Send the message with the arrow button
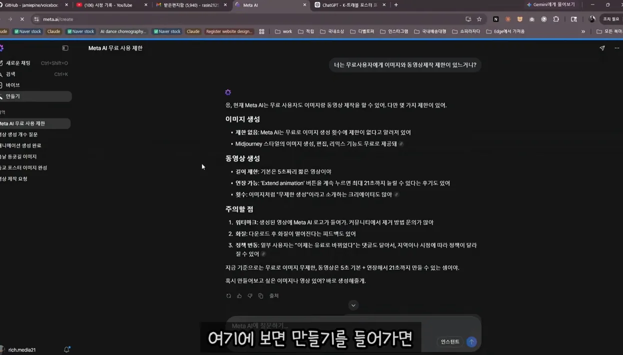623x355 pixels. coord(471,341)
